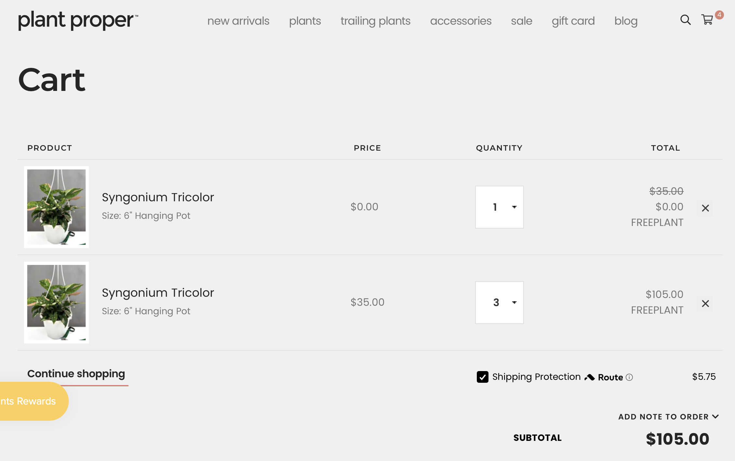Open the search magnifier icon
Viewport: 735px width, 461px height.
coord(685,20)
